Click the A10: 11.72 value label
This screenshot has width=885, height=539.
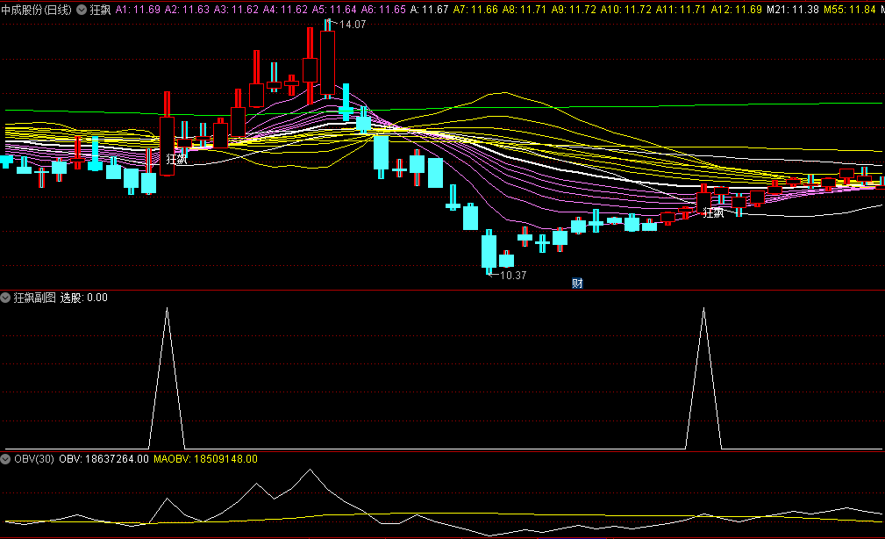[x=625, y=10]
